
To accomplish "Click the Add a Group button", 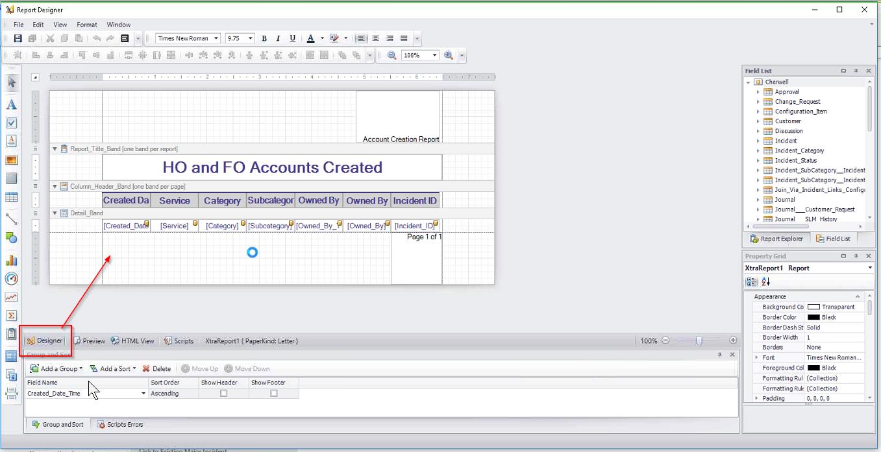I will click(56, 368).
